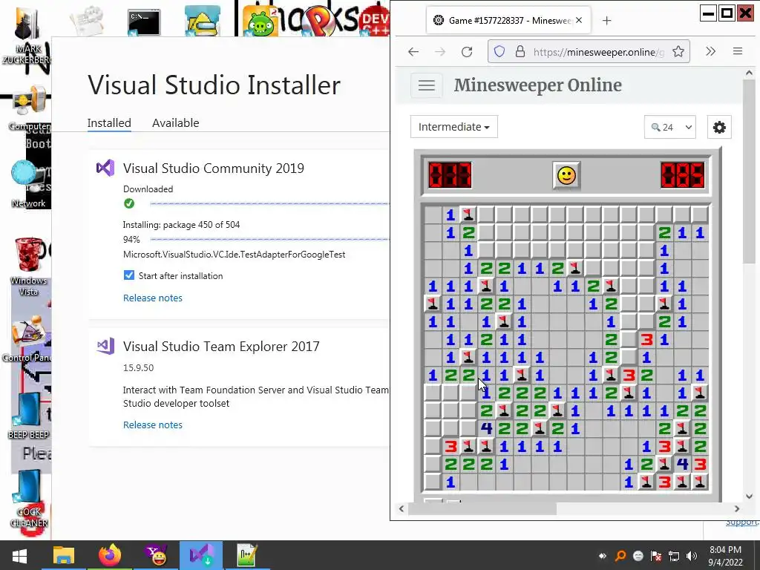Close the Minesweeper Game tab
The height and width of the screenshot is (570, 760).
[x=579, y=20]
